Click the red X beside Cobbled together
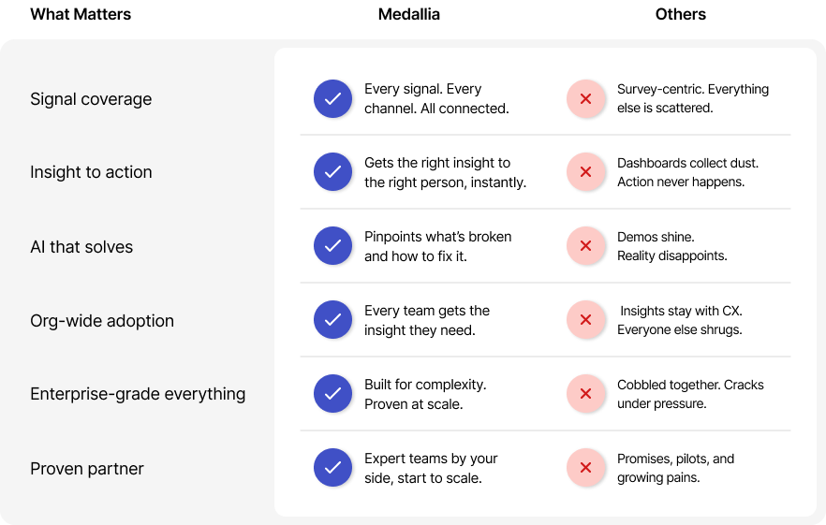 pos(585,394)
